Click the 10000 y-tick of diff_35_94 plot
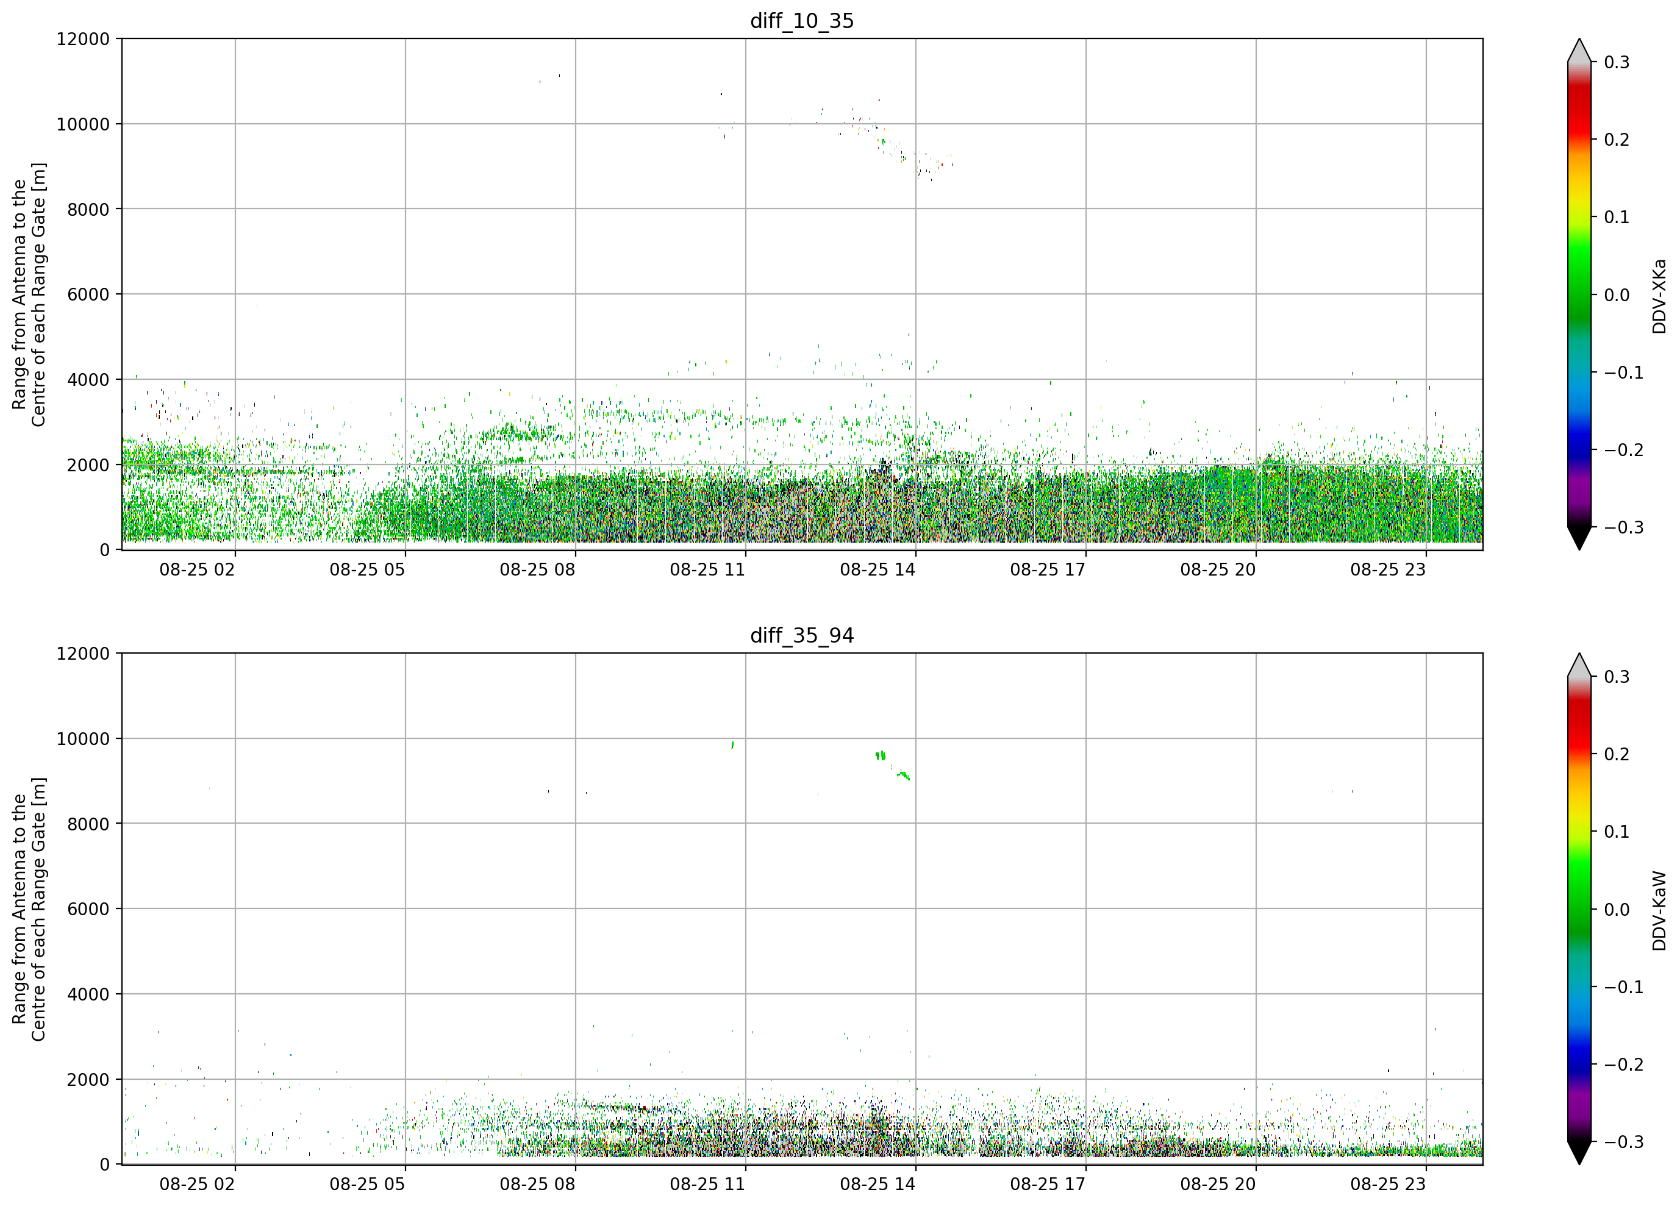The height and width of the screenshot is (1206, 1680). 83,740
